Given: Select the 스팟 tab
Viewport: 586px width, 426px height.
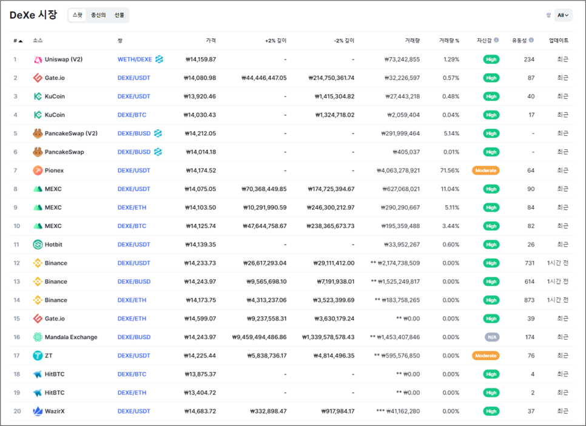Looking at the screenshot, I should [78, 15].
